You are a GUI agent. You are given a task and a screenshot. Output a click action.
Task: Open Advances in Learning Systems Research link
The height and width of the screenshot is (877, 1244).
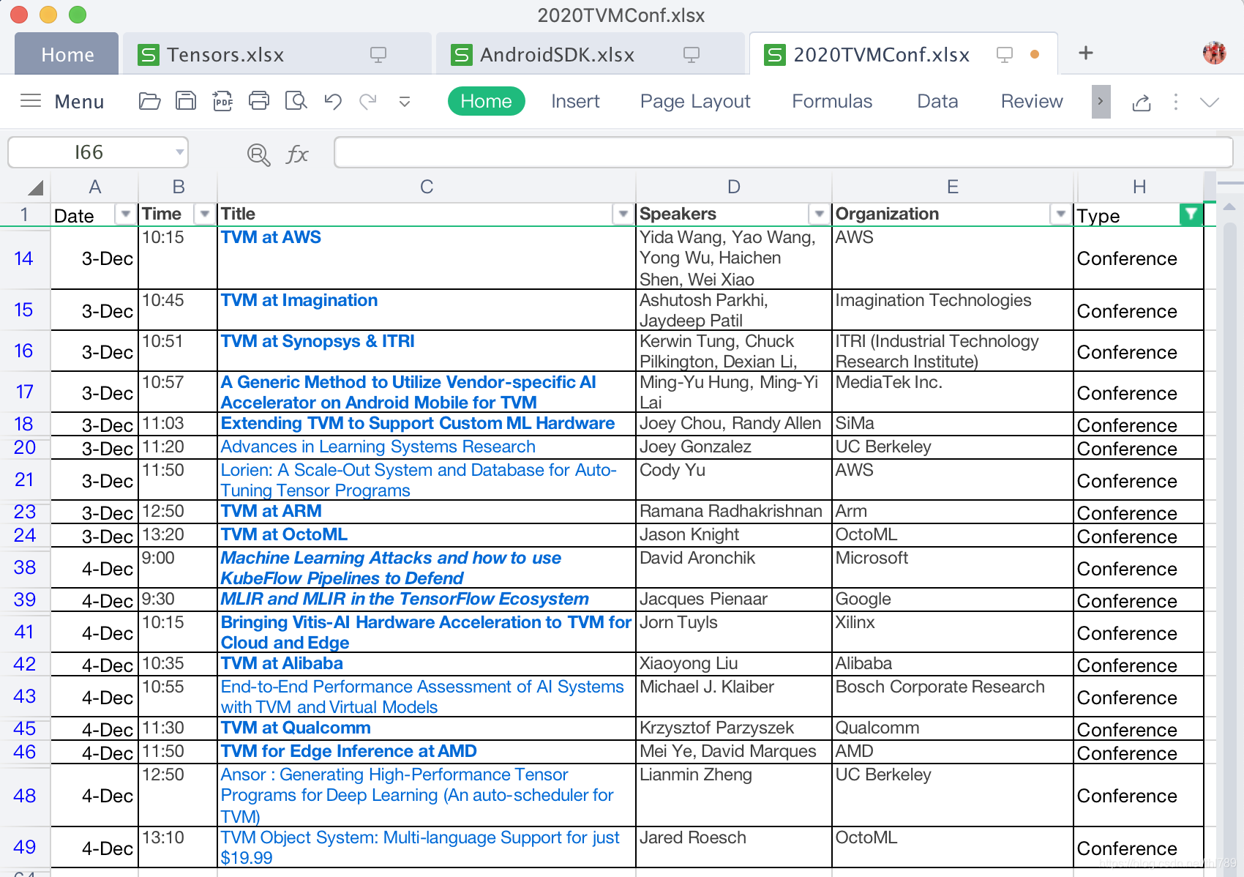(378, 447)
